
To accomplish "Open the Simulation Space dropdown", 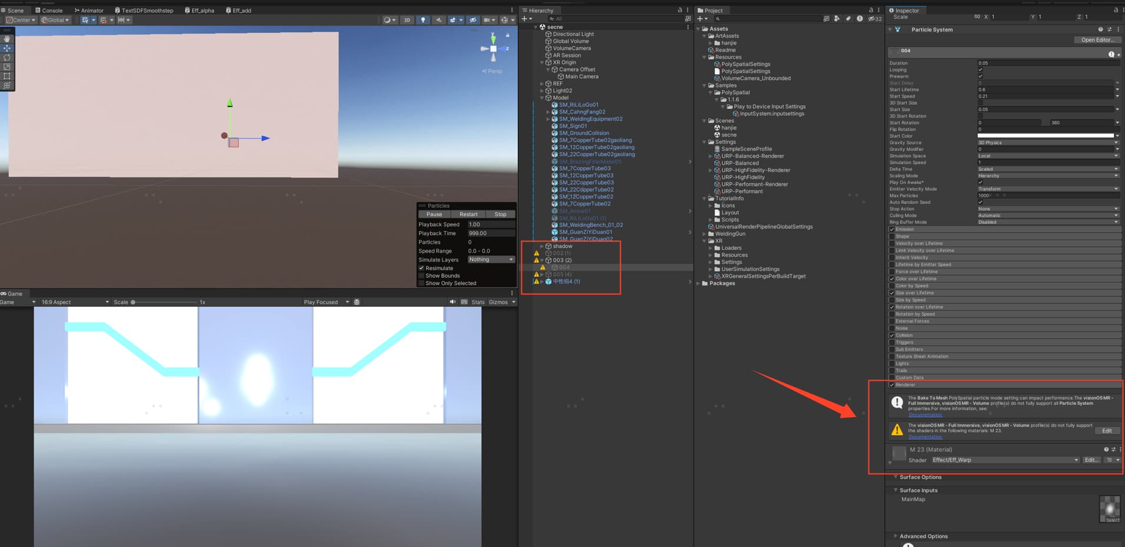I will (x=1049, y=156).
